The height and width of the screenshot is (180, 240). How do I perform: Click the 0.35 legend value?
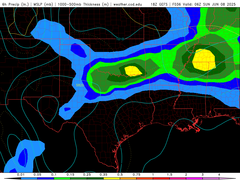(103, 175)
